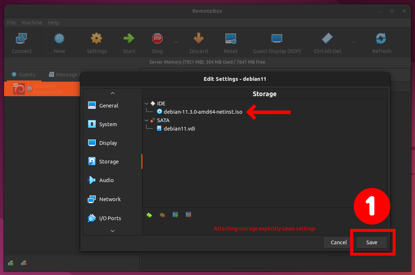Click the remove controller icon
The image size is (415, 275).
pyautogui.click(x=162, y=215)
